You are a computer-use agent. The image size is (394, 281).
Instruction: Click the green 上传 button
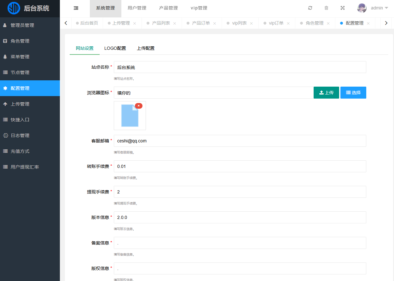(x=326, y=93)
